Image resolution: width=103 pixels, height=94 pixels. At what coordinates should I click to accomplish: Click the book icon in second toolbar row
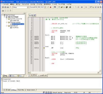(3, 11)
